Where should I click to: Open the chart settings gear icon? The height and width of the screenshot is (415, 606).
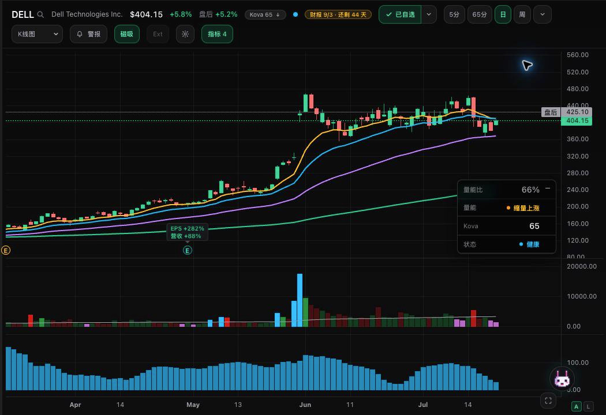tap(185, 34)
